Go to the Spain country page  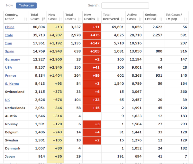coord(9,52)
